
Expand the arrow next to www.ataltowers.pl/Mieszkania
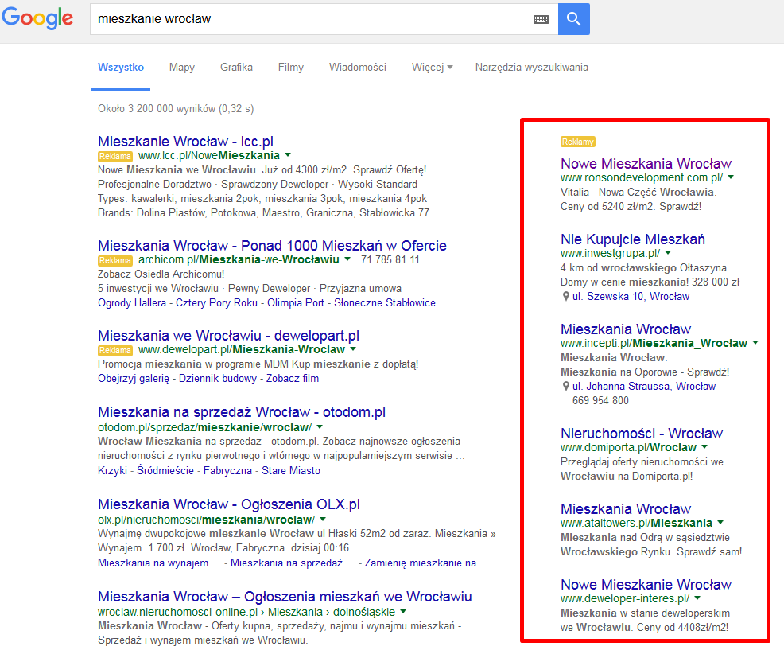tap(720, 522)
